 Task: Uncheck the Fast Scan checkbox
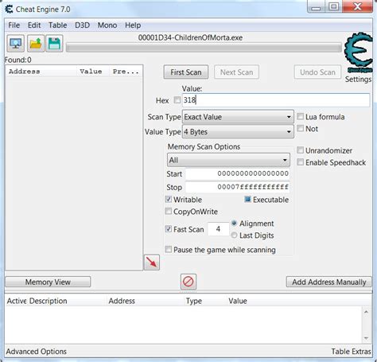[169, 229]
